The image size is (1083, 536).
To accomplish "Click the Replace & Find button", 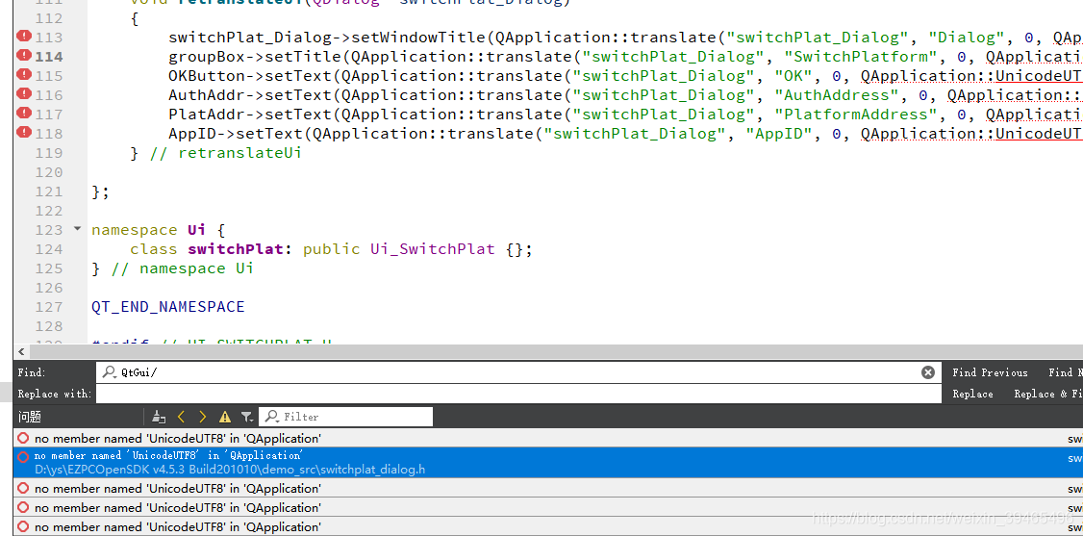I will (1046, 394).
